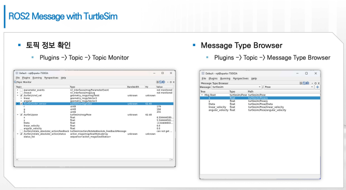Open Plugins menu in Topic Monitor window
Image resolution: width=346 pixels, height=190 pixels.
click(x=26, y=78)
